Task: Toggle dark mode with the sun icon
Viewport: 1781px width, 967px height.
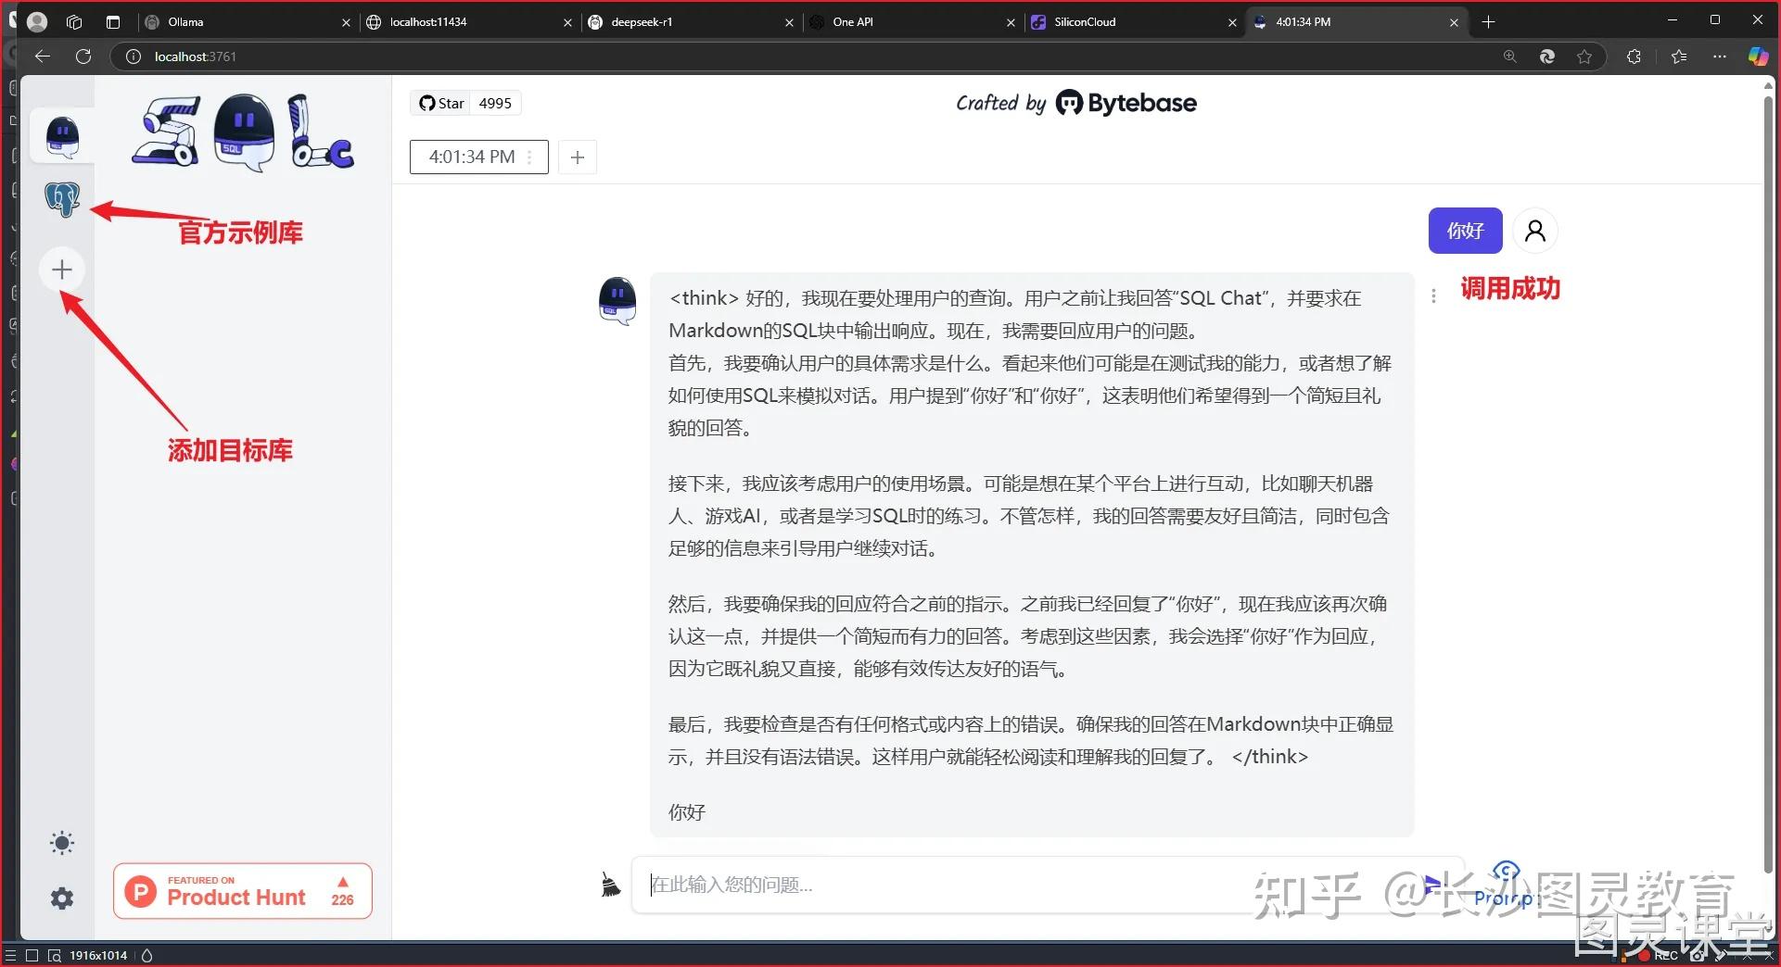Action: (x=60, y=842)
